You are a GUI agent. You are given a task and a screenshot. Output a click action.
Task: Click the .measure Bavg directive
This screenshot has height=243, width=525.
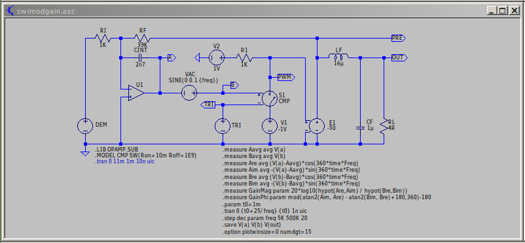[254, 156]
